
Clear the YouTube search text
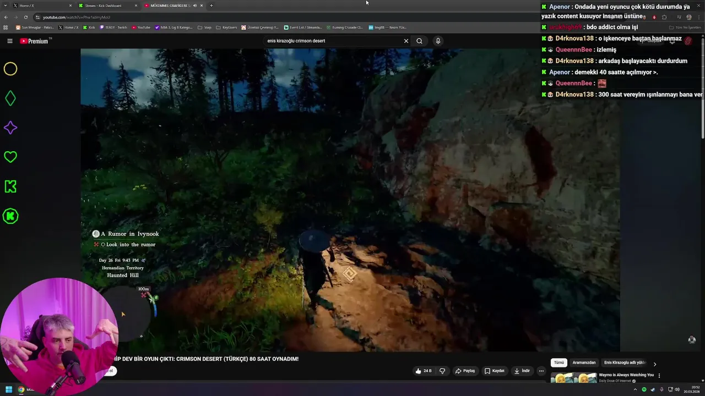406,41
